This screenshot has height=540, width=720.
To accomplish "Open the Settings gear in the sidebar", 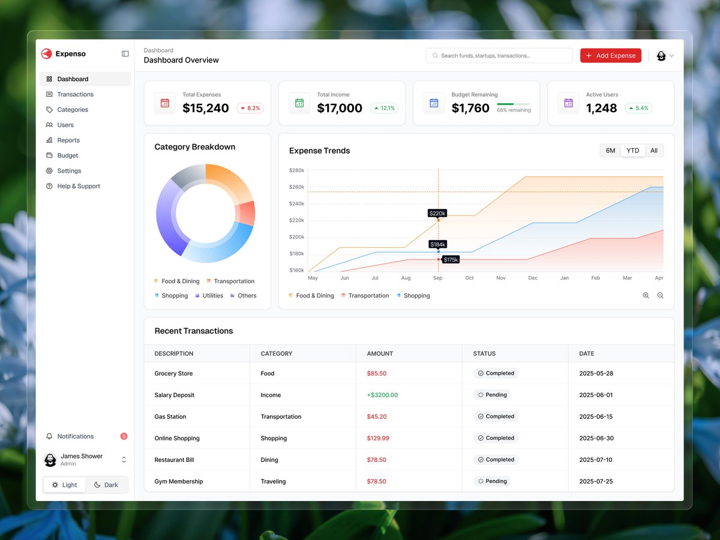I will tap(49, 170).
